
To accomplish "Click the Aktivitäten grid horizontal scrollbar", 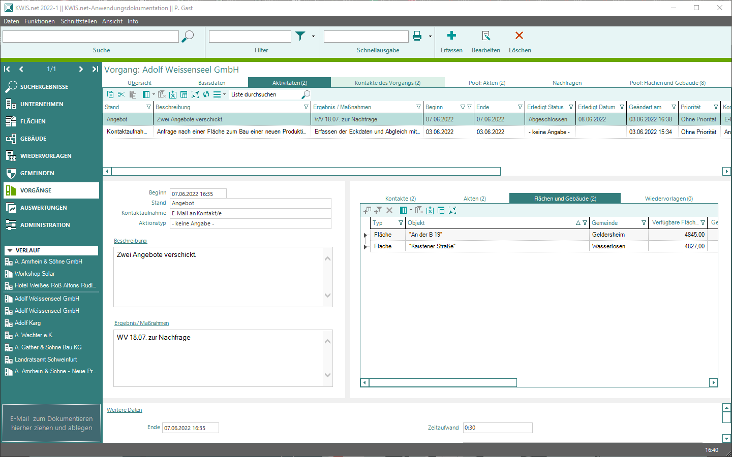I will (306, 172).
